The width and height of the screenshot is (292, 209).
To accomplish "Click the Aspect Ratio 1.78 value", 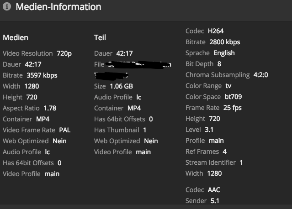I will coord(49,108).
